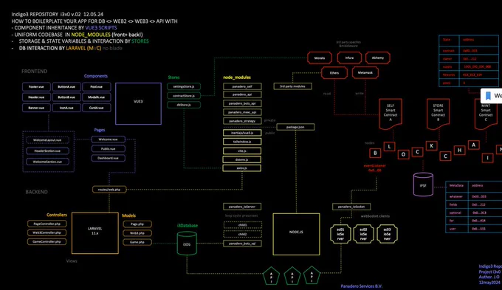Click the panadero_ioServer box
The height and width of the screenshot is (290, 502).
coord(242,207)
